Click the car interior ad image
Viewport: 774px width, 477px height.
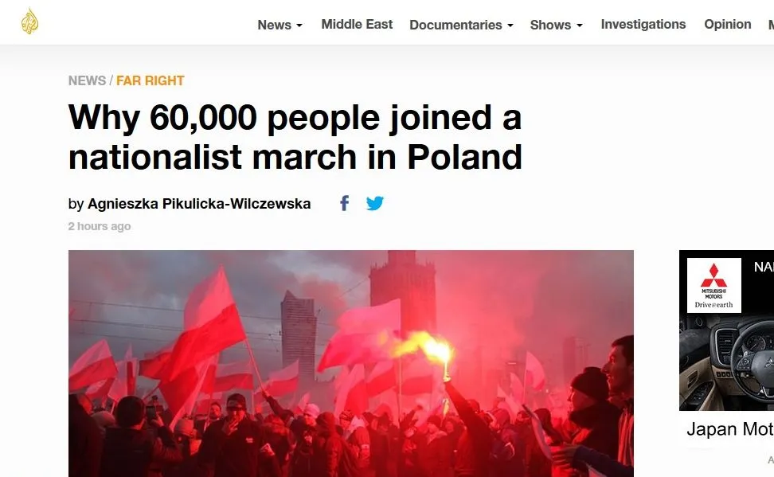(727, 362)
